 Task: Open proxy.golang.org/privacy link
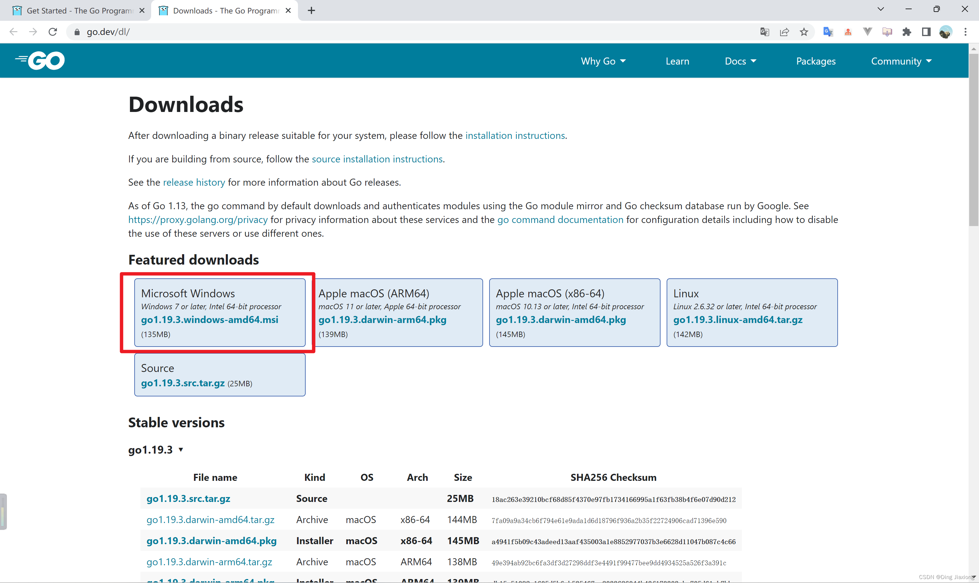pyautogui.click(x=198, y=220)
